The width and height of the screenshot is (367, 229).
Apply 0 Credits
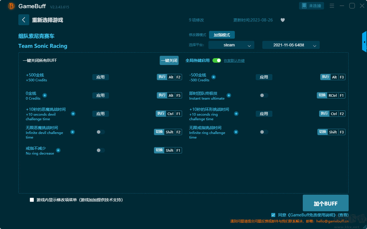click(101, 95)
